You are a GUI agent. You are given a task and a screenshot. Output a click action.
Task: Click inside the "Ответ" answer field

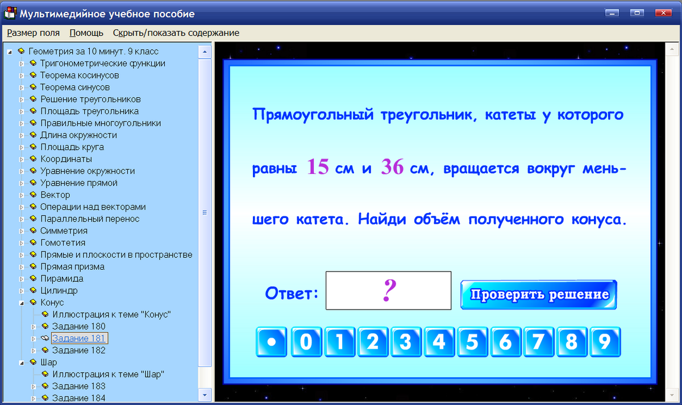point(388,290)
